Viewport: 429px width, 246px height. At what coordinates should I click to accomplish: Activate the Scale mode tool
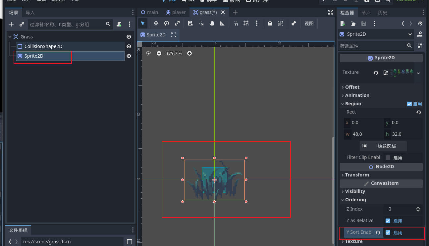point(177,23)
